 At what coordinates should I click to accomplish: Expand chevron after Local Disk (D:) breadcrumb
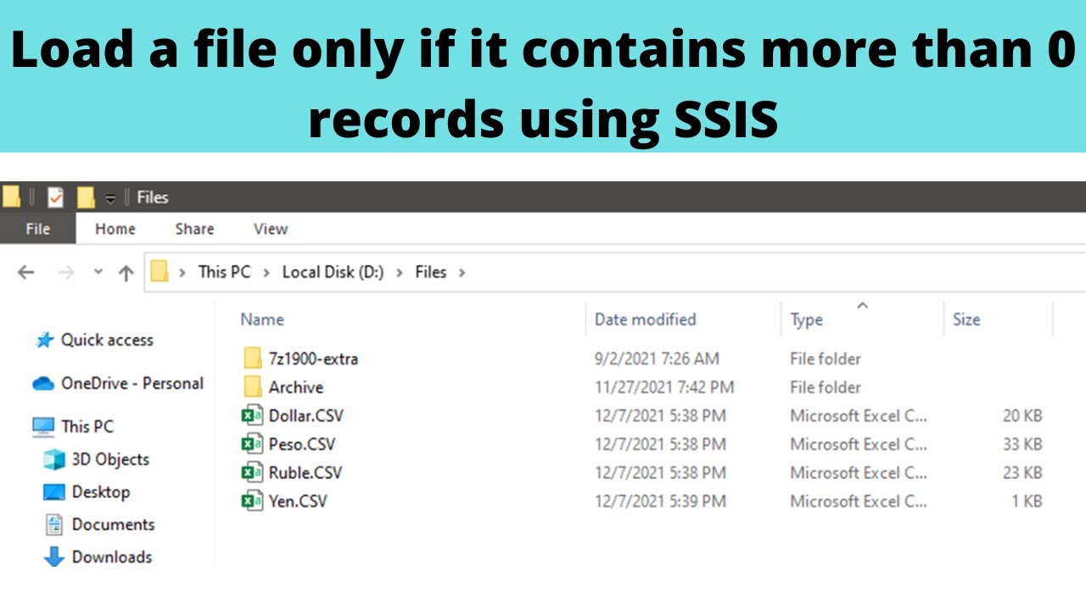(x=400, y=272)
